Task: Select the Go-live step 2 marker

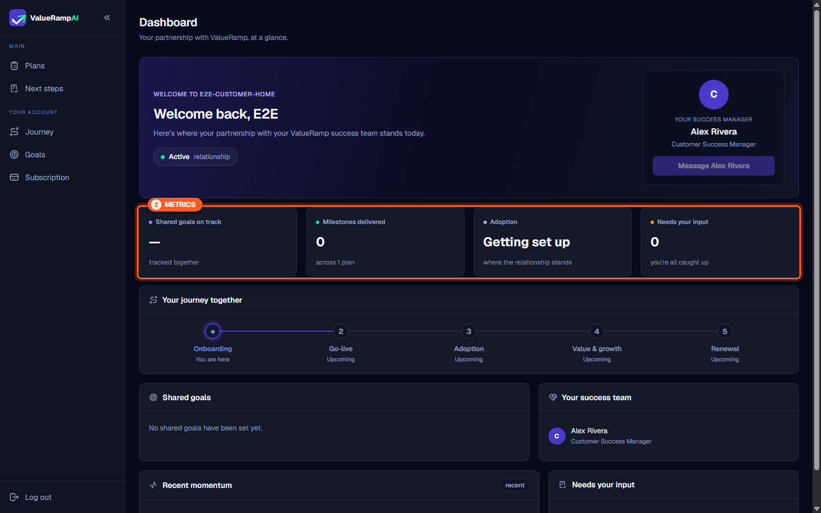Action: click(341, 331)
